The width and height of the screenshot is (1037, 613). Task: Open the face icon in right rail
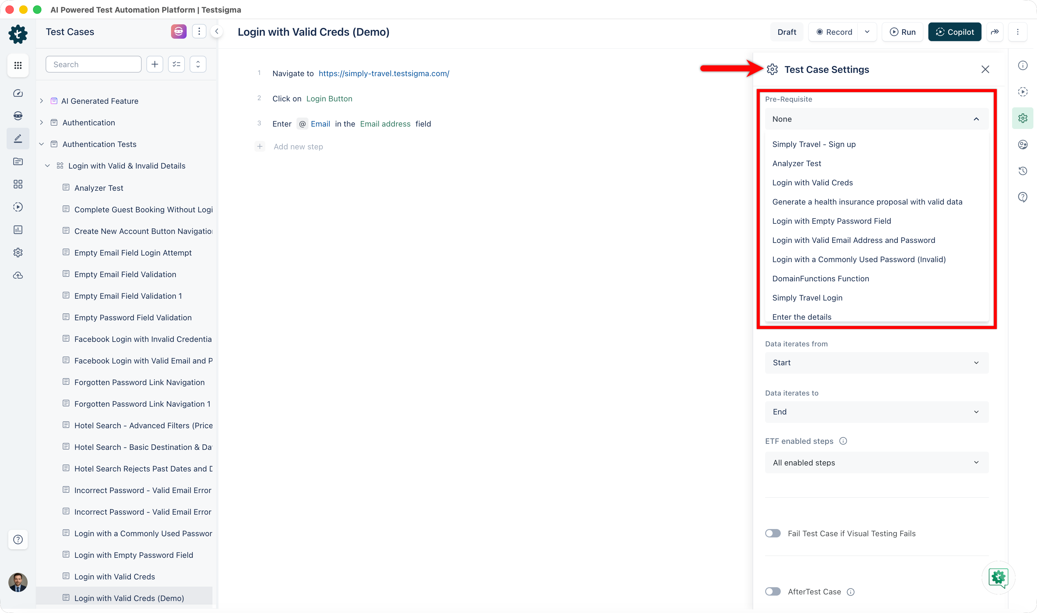click(x=1023, y=145)
